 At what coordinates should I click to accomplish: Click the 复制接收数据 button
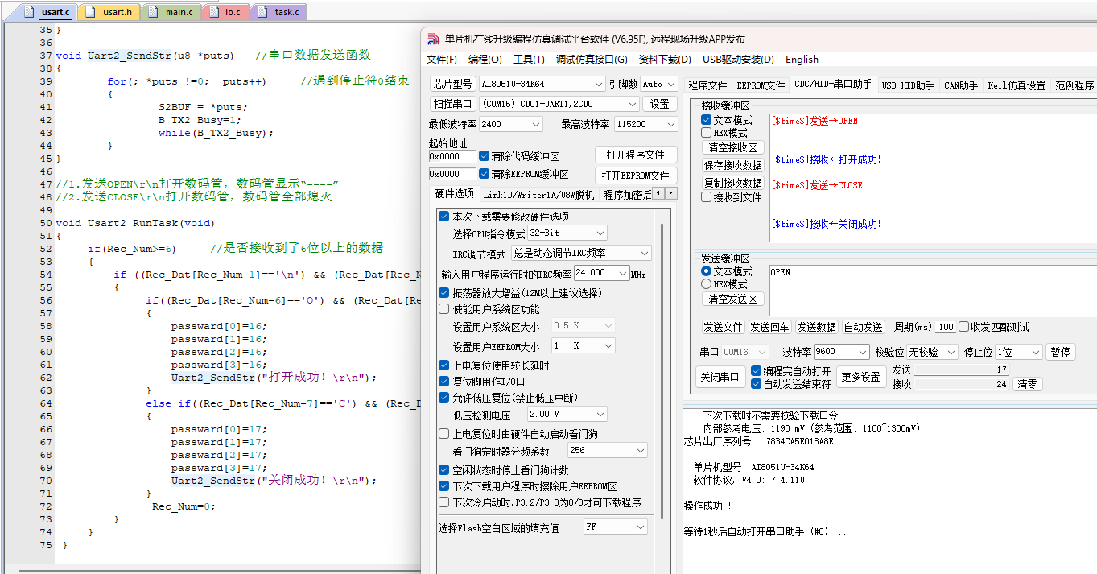tap(732, 182)
